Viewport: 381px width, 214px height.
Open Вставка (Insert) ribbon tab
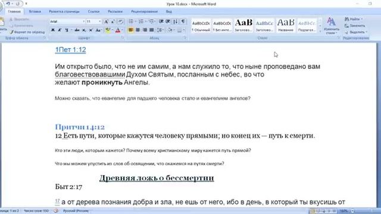point(35,11)
